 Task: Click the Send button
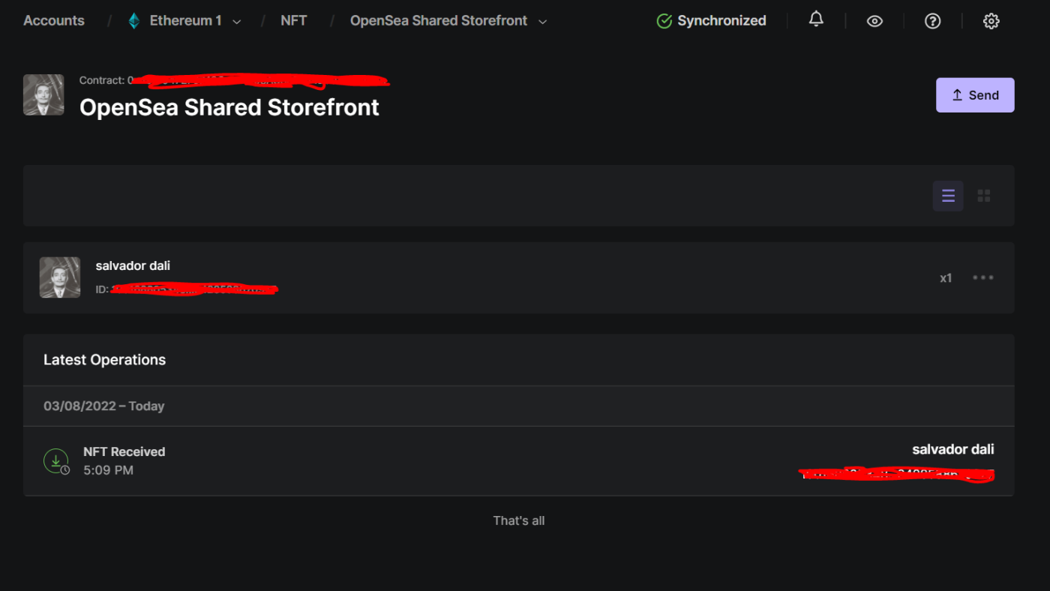(975, 95)
